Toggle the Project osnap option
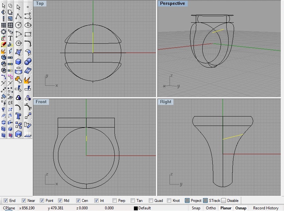Screen dimensions: 284x211 187,201
